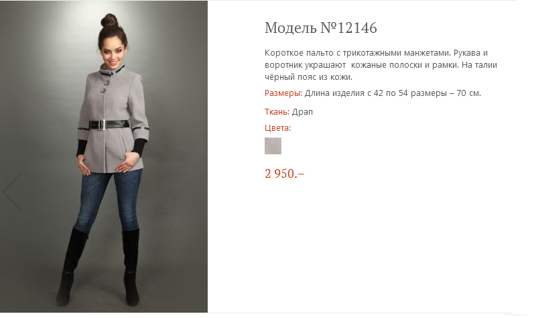Select the Драп fabric text
The width and height of the screenshot is (536, 318).
tap(302, 112)
